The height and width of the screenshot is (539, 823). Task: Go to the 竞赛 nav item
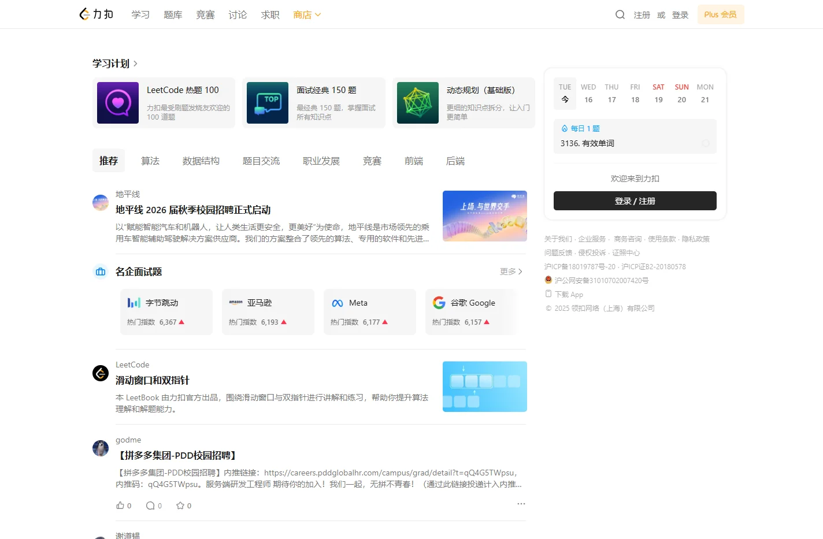coord(205,14)
